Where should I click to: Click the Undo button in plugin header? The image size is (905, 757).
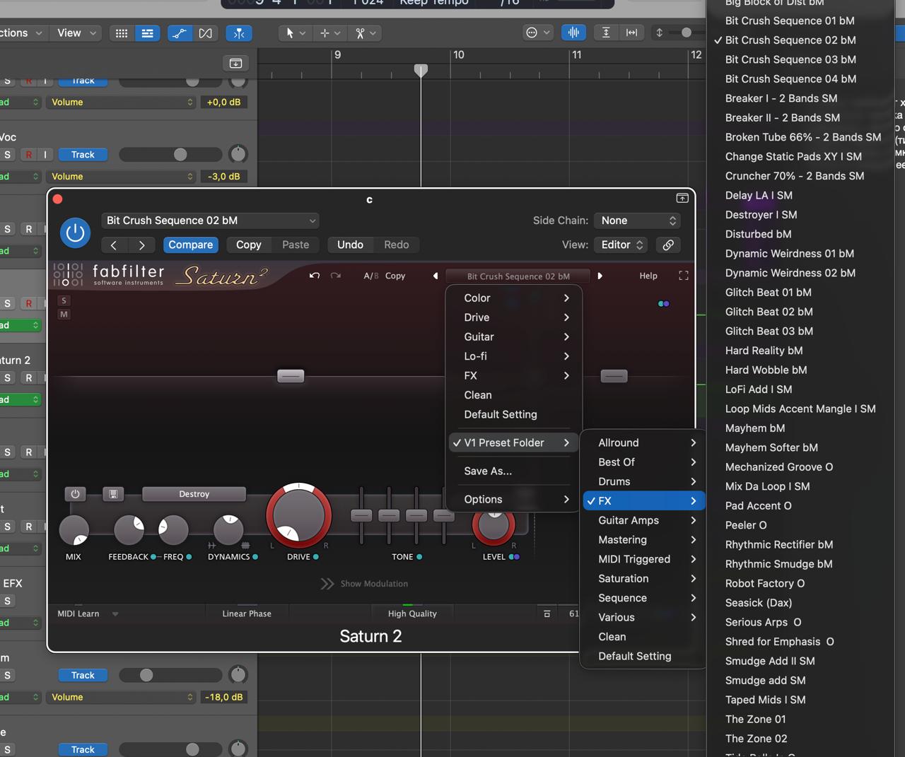350,245
